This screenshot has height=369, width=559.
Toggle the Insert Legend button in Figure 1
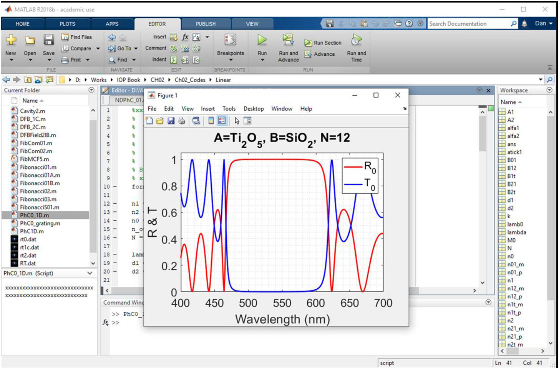(x=222, y=121)
